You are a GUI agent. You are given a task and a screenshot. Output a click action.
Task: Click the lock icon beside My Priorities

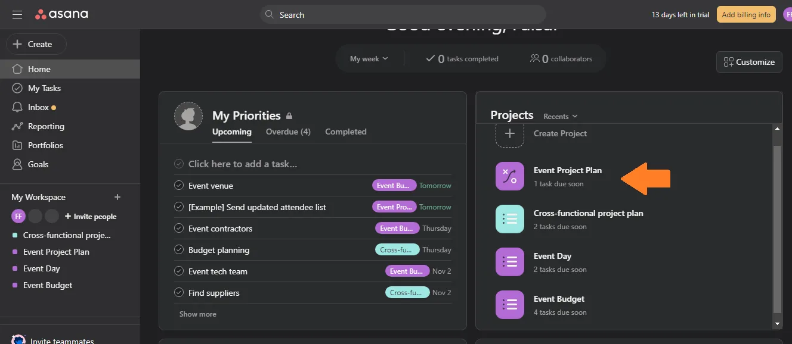pos(289,116)
